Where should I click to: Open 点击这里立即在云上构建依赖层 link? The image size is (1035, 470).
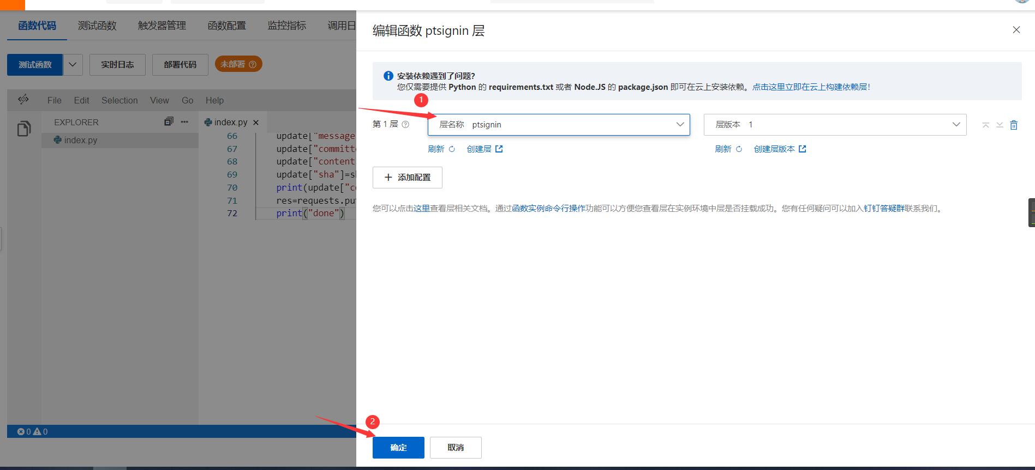click(811, 87)
